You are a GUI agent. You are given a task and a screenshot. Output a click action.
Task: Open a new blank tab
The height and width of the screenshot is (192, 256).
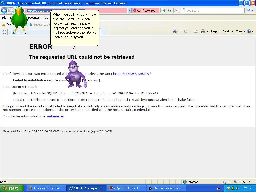tap(104, 32)
